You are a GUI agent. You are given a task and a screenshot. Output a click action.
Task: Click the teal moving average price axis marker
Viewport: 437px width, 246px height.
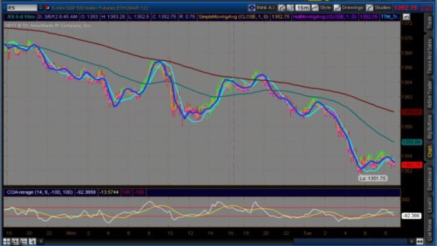click(412, 142)
